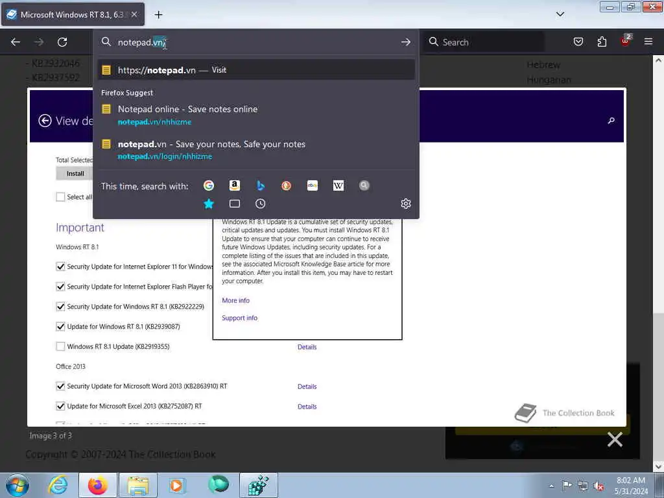Open Details link for KB2919355
The image size is (664, 498).
(x=307, y=347)
